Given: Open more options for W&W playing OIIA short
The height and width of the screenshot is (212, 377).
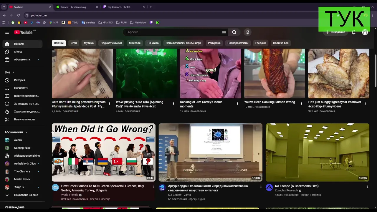Looking at the screenshot, I should [173, 103].
